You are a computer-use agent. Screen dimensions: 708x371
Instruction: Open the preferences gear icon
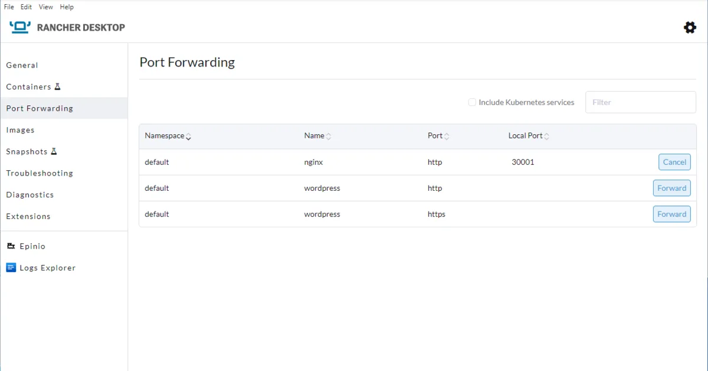[x=690, y=27]
